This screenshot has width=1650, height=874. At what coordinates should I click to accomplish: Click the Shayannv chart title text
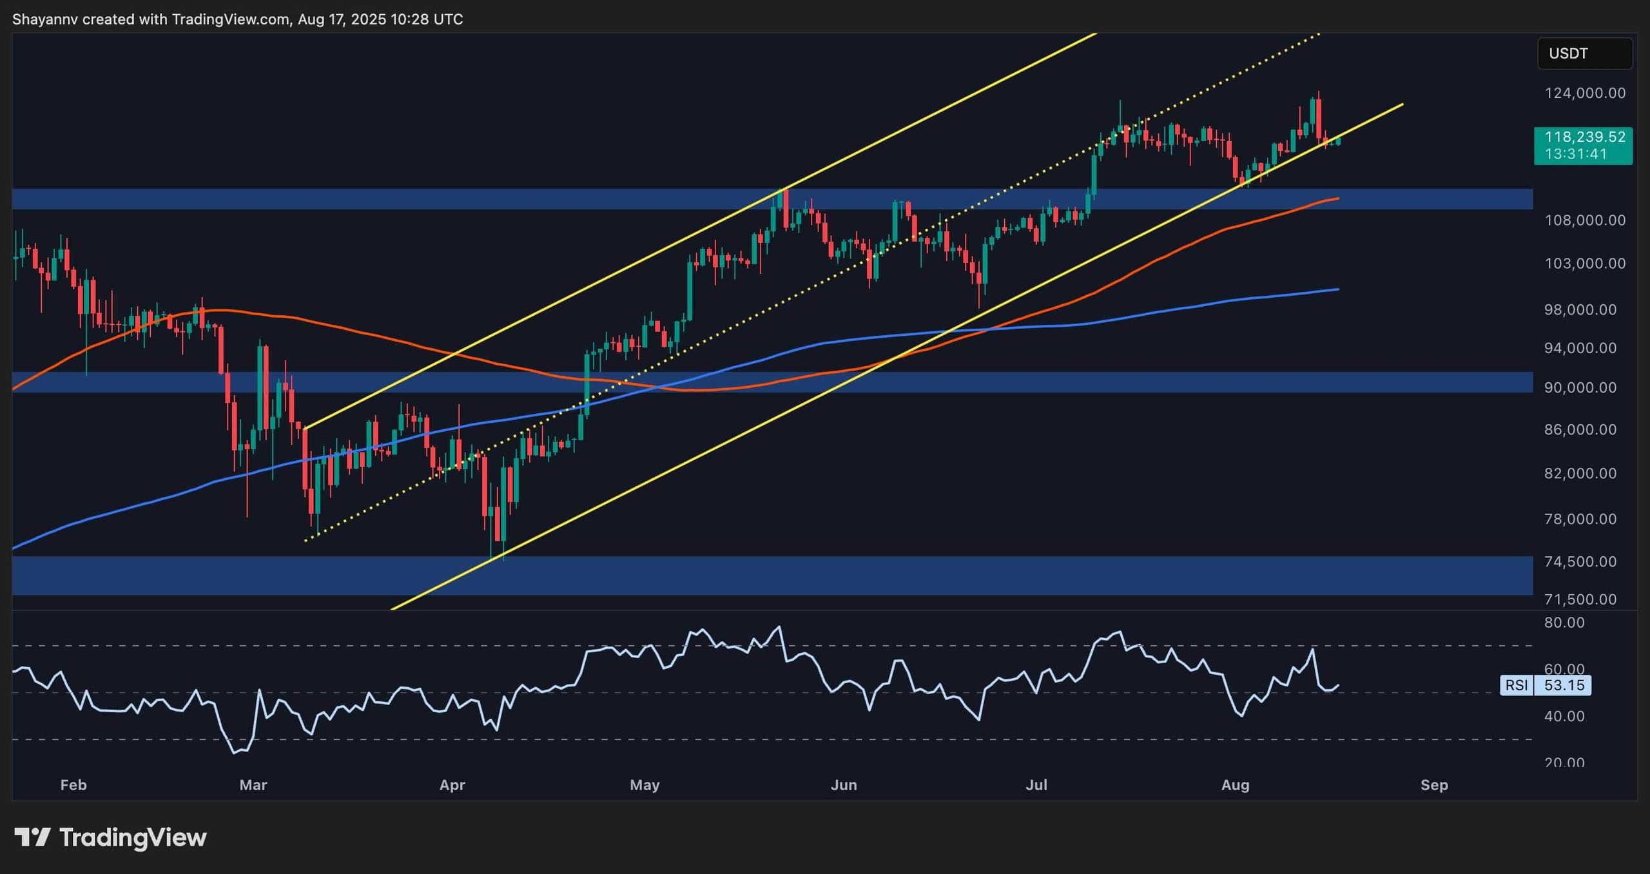click(x=45, y=19)
